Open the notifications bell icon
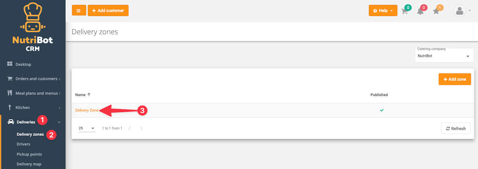 pyautogui.click(x=420, y=11)
